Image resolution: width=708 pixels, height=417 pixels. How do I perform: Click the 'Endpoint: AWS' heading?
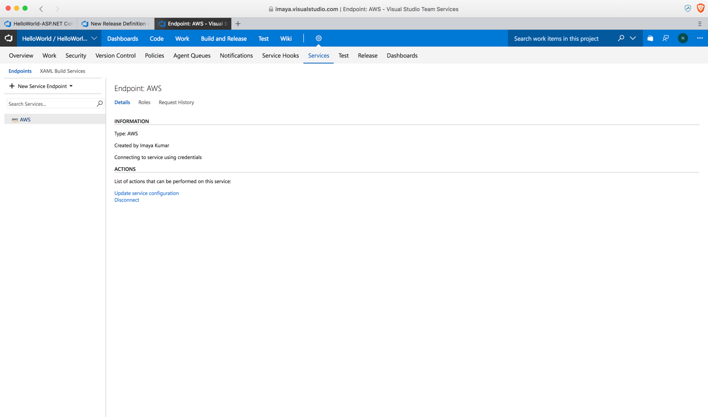[x=138, y=88]
